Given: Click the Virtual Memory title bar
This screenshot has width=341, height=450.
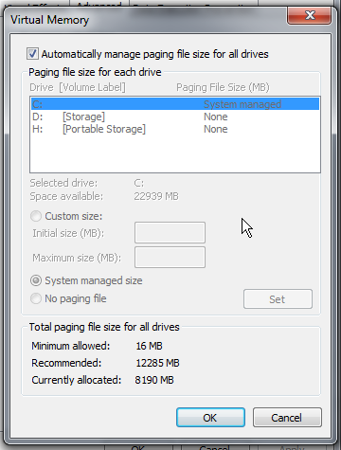Looking at the screenshot, I should 145,20.
